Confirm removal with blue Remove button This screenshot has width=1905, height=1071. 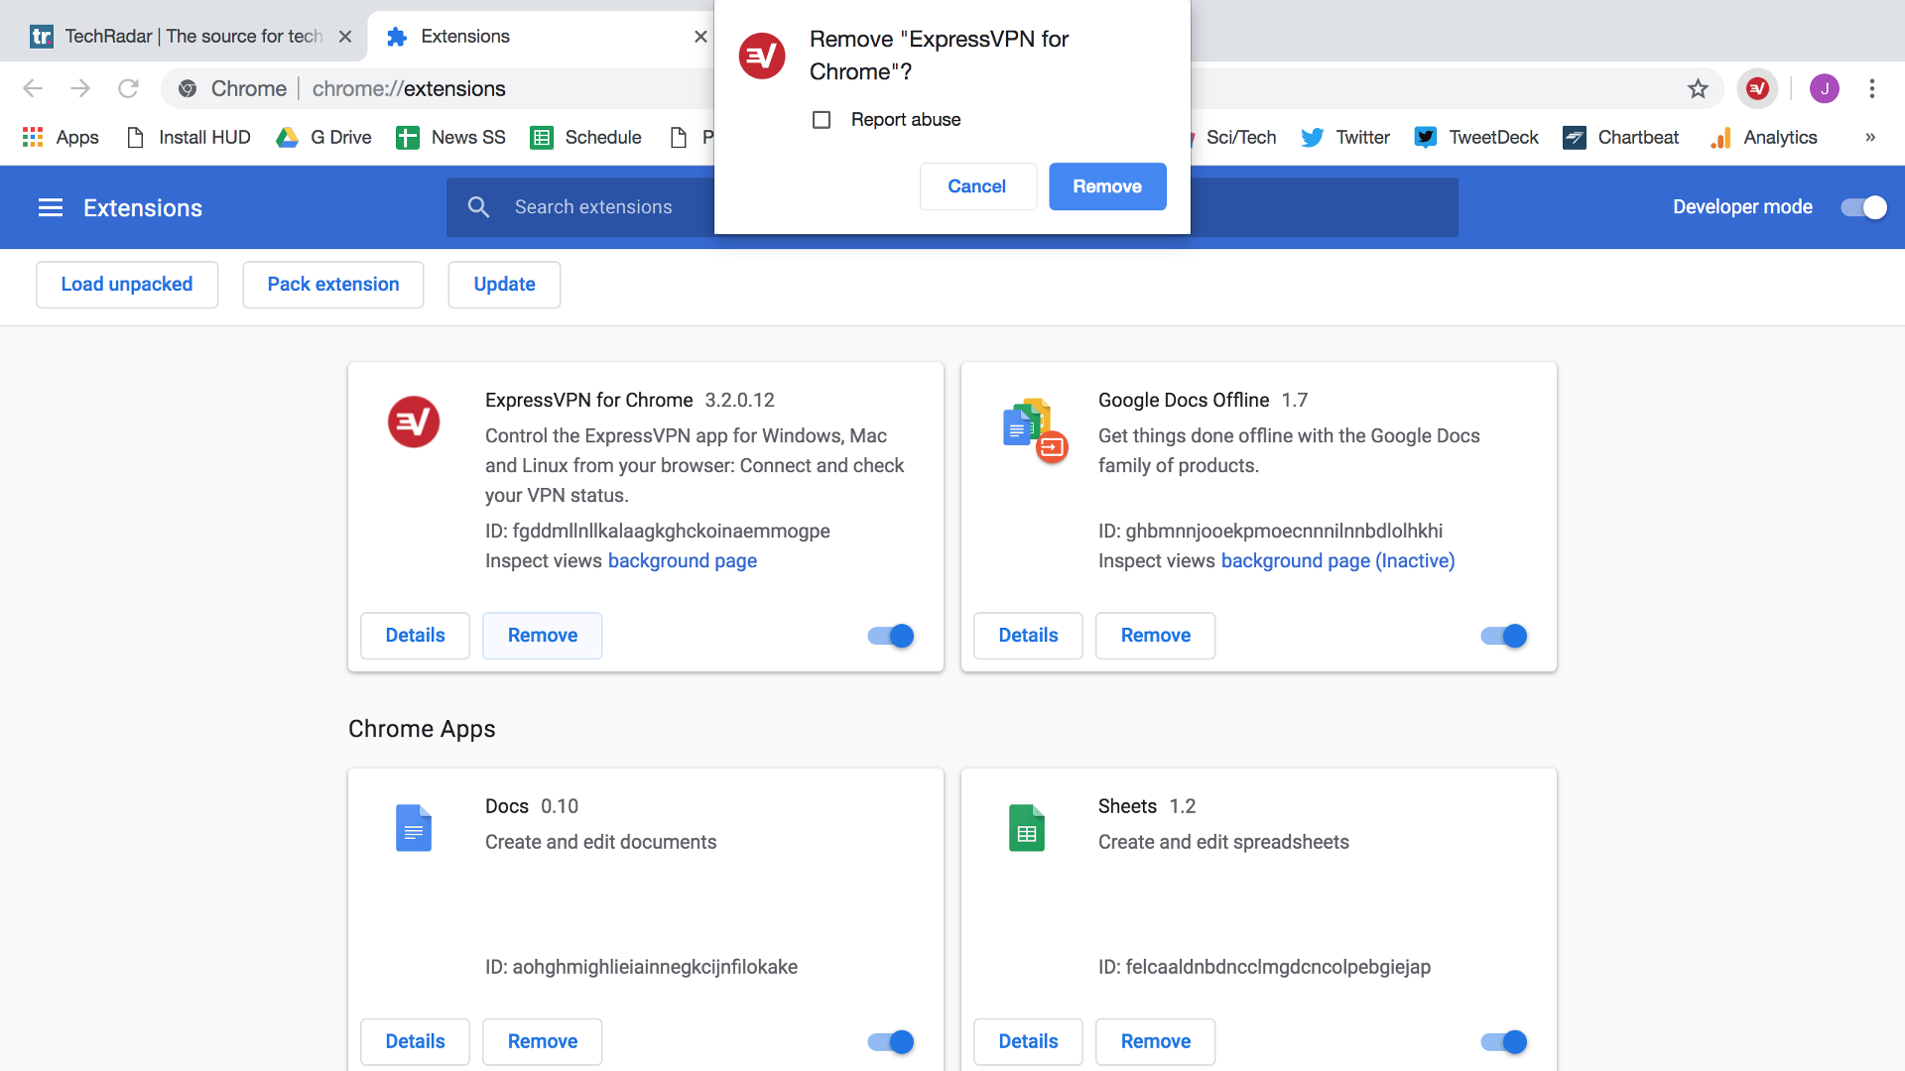coord(1107,186)
